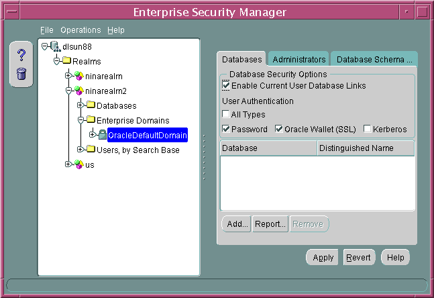Click the ninarealm2 realm icon
434x298 pixels.
coord(78,91)
